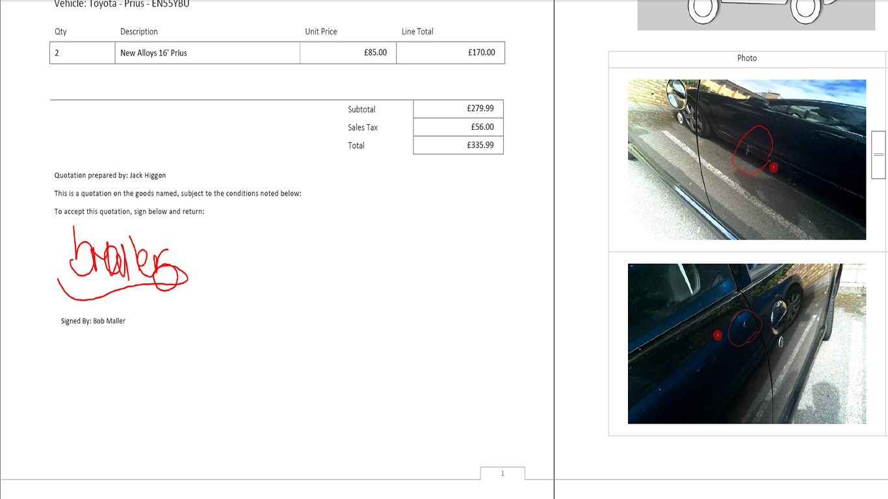Click the right wheel of the car diagram
The width and height of the screenshot is (888, 499).
click(805, 9)
